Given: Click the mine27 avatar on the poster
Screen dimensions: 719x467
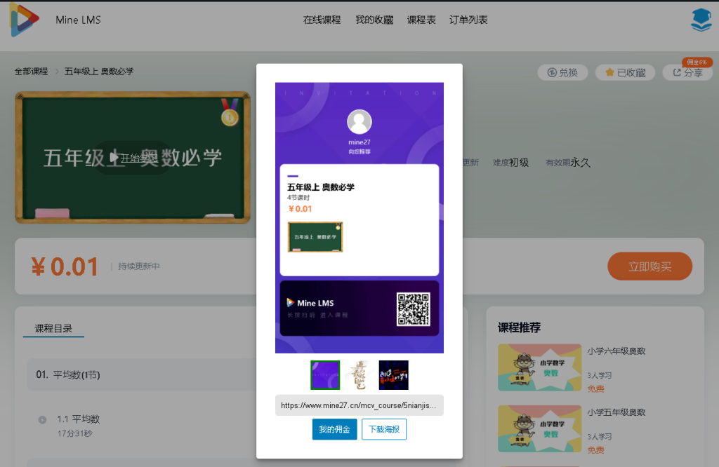Looking at the screenshot, I should pyautogui.click(x=359, y=122).
